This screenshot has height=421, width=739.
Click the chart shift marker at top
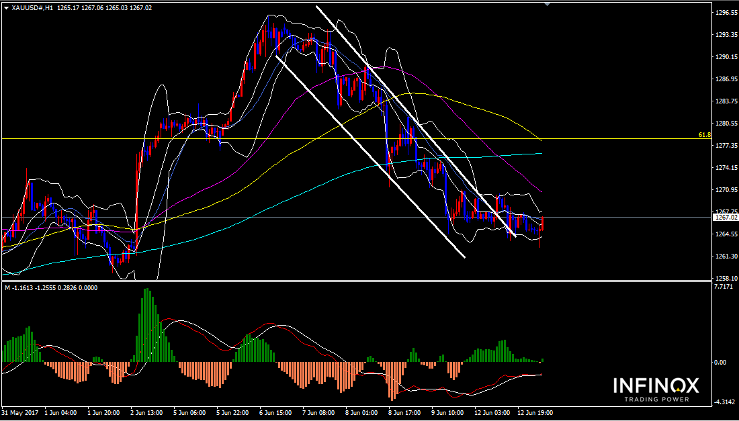[547, 4]
